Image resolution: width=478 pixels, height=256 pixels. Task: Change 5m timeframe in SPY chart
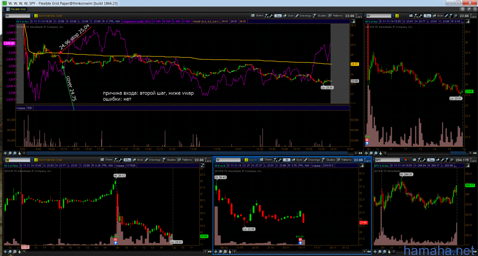[x=431, y=160]
